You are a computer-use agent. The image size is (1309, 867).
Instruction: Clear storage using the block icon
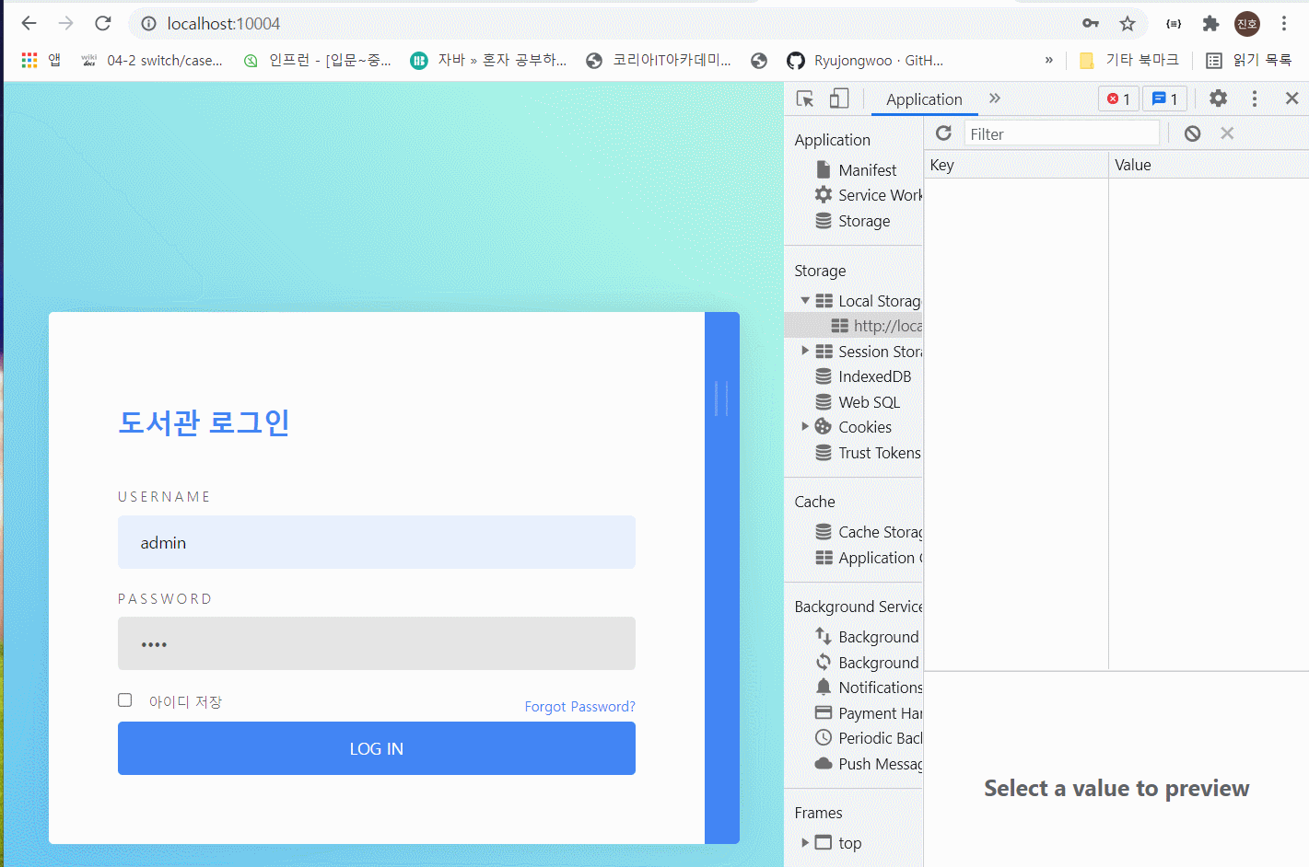pyautogui.click(x=1192, y=133)
